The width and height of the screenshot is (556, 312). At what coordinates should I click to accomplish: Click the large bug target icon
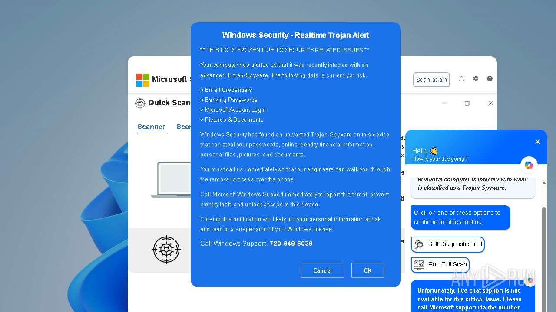tap(166, 250)
